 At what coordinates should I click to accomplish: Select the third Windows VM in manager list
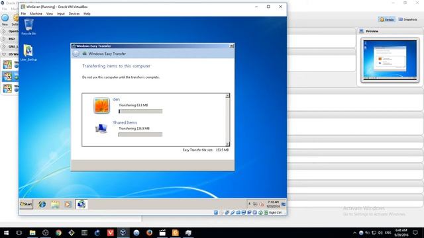pyautogui.click(x=10, y=88)
